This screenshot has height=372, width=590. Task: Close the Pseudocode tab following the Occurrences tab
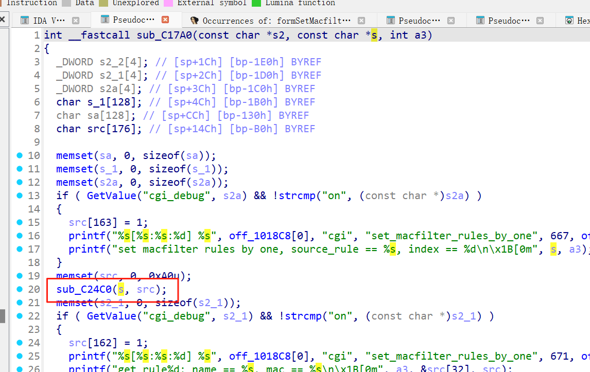[451, 20]
